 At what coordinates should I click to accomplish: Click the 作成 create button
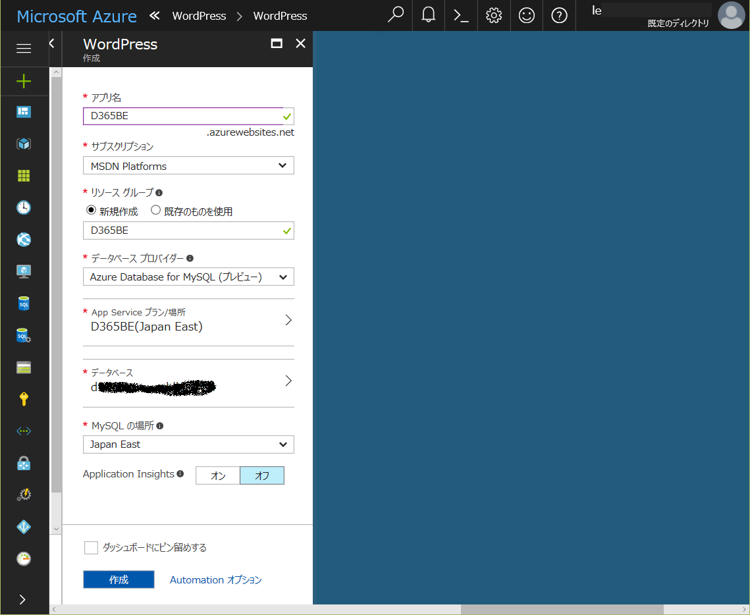click(119, 579)
